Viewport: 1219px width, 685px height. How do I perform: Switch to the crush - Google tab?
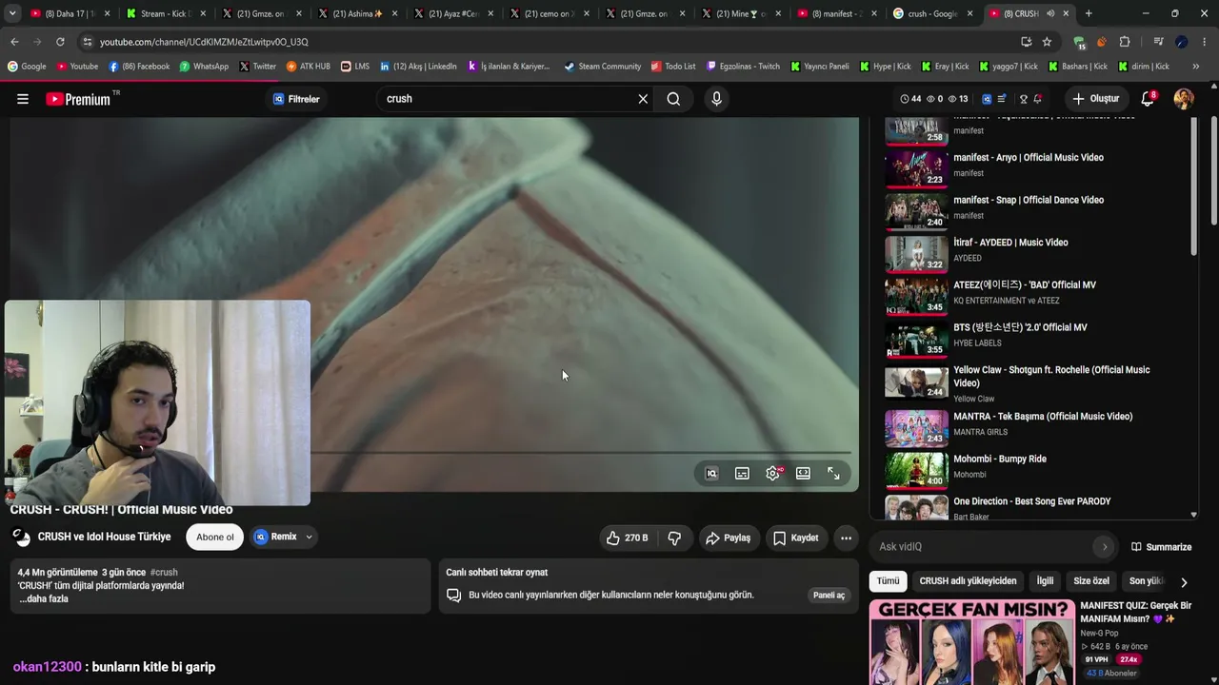931,13
